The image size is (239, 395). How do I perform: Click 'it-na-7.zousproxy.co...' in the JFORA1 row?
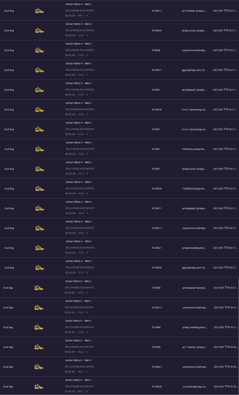(x=194, y=129)
